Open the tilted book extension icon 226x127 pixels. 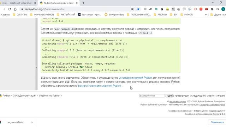coord(179,9)
